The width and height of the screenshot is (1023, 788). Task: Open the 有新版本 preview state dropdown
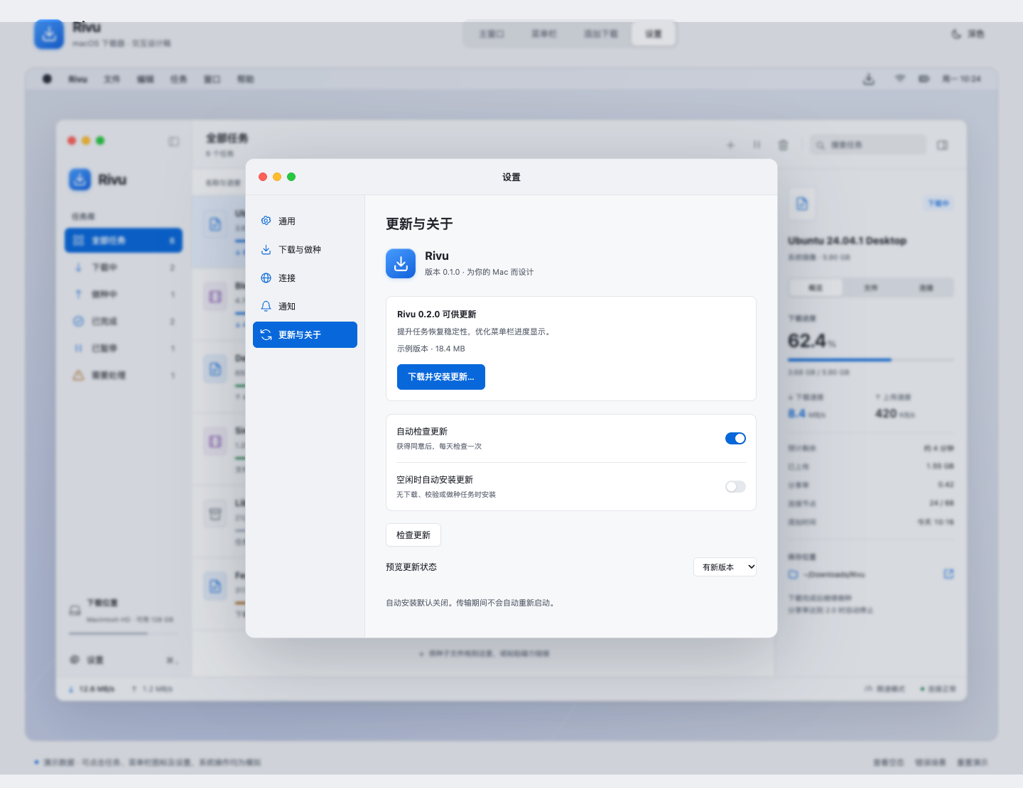tap(725, 567)
